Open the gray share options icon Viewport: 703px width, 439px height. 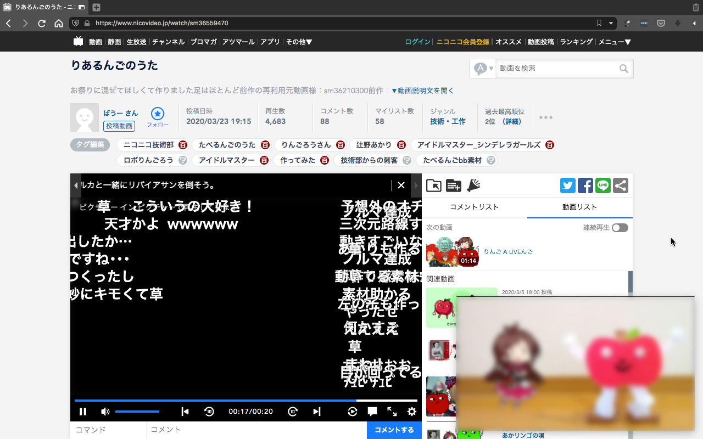(x=621, y=185)
